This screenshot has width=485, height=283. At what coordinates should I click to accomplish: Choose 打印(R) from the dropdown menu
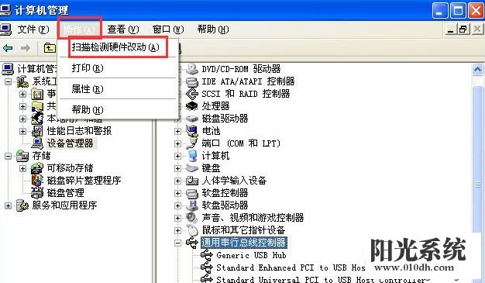[118, 68]
